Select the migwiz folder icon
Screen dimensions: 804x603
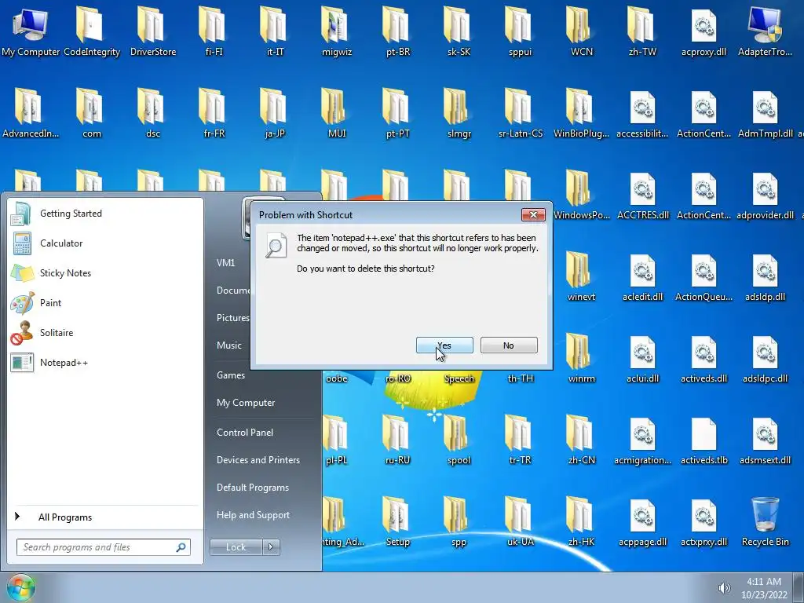[336, 31]
